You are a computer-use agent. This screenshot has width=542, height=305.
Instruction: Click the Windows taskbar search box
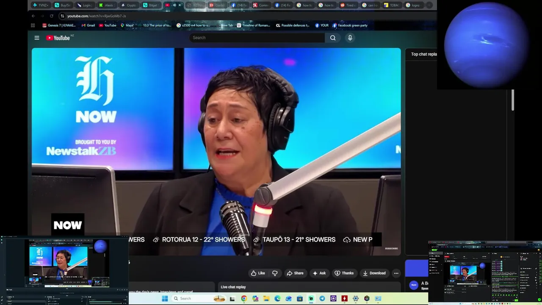click(199, 299)
